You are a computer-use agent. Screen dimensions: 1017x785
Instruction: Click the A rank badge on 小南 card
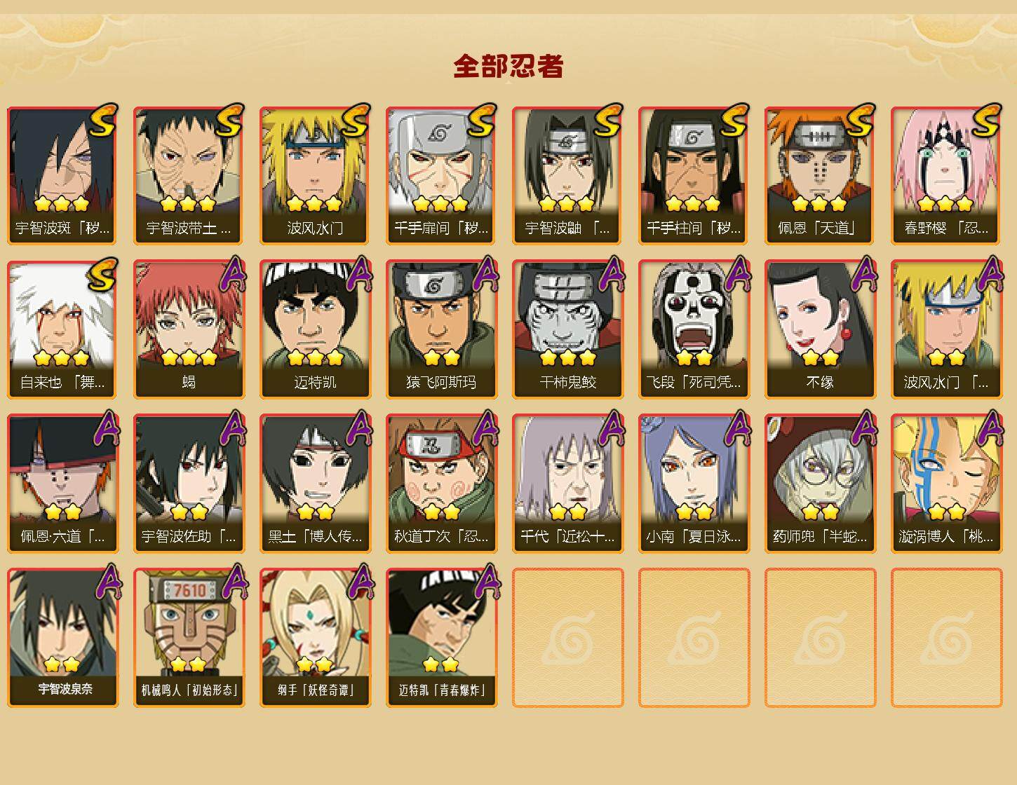(x=736, y=428)
